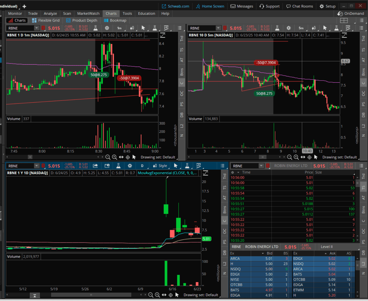This screenshot has height=301, width=368.
Task: Select the -50@7.3904 order tag on 1m chart
Action: pyautogui.click(x=129, y=78)
